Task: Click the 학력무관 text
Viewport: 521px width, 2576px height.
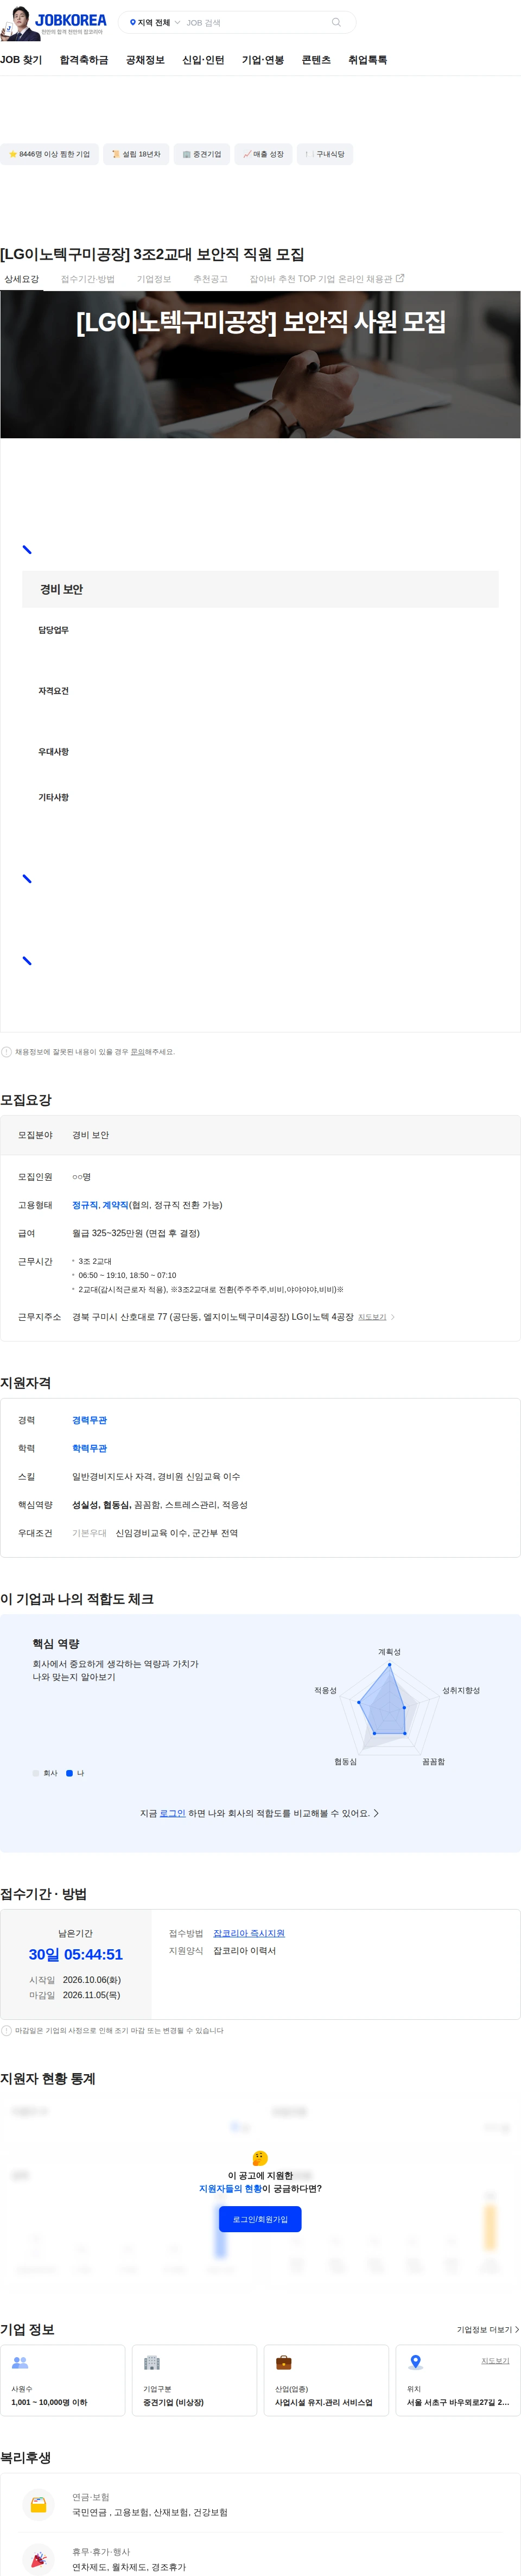Action: click(89, 1448)
